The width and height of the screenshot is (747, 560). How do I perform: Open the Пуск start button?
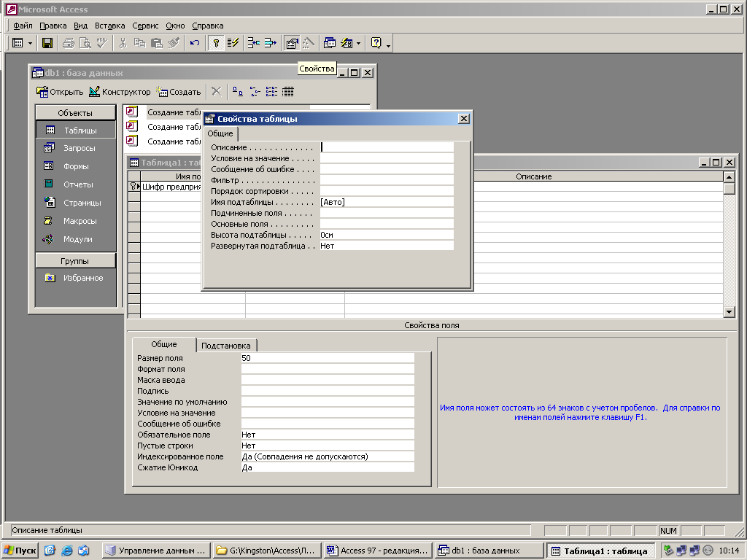[20, 551]
